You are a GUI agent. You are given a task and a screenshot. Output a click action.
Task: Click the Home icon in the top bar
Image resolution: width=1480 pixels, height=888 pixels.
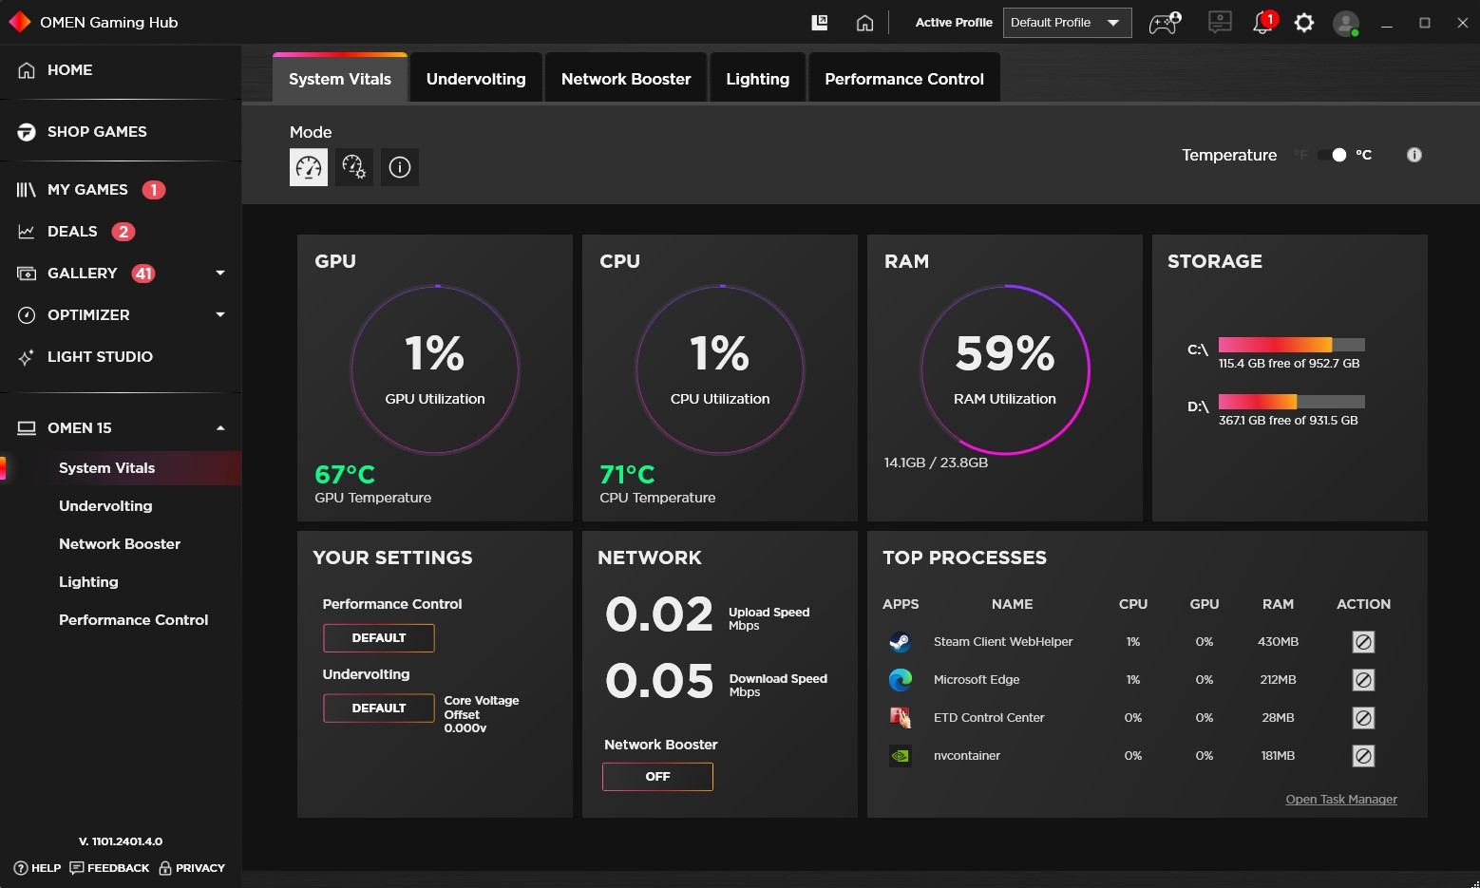tap(864, 22)
